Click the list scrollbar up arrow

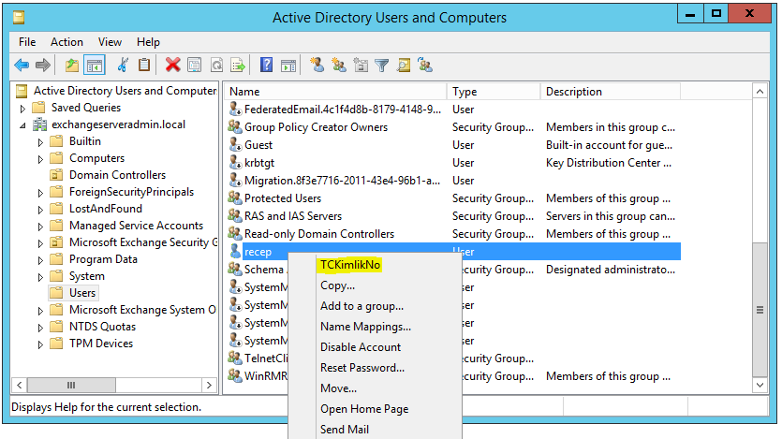[x=760, y=91]
